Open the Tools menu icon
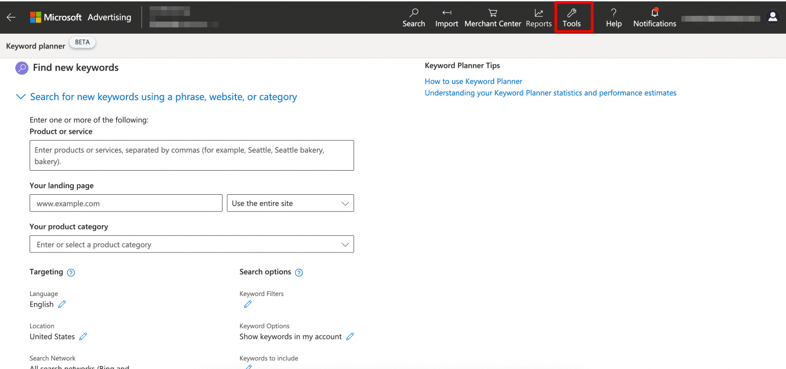 573,13
